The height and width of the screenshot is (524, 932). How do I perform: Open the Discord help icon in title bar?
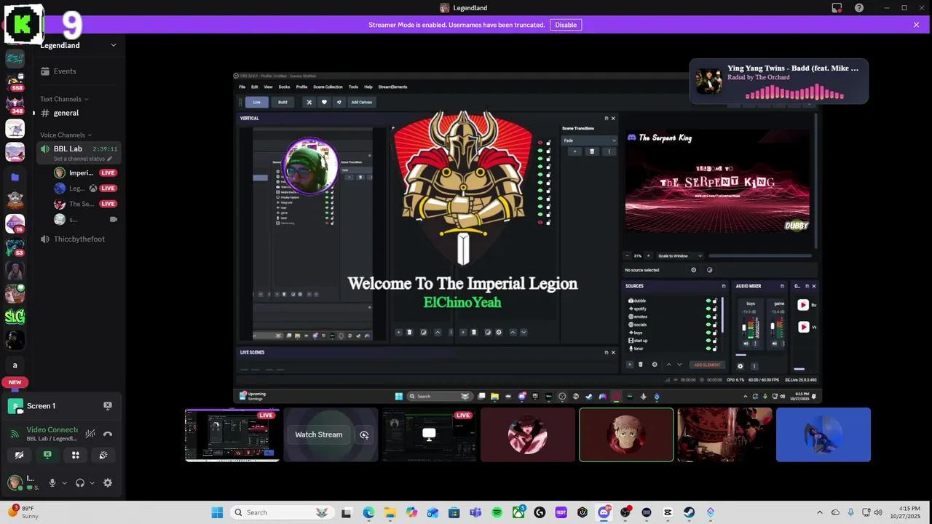point(859,8)
